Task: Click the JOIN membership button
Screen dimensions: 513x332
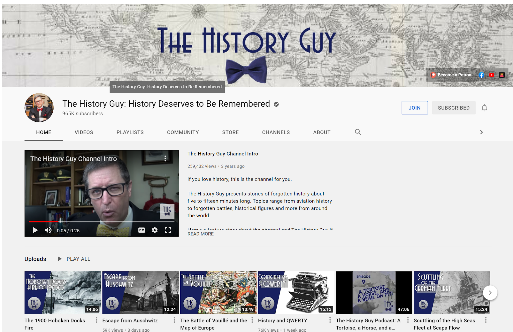Action: [x=415, y=108]
